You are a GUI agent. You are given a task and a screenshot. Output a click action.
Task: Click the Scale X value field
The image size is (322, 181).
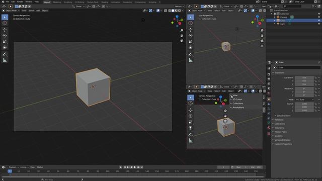click(304, 104)
